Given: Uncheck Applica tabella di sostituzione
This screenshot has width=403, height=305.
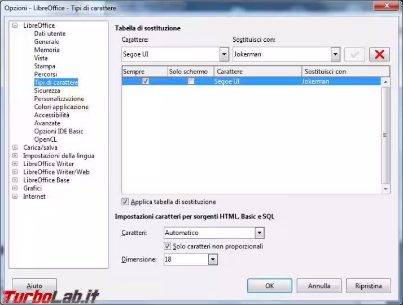Looking at the screenshot, I should pos(125,202).
